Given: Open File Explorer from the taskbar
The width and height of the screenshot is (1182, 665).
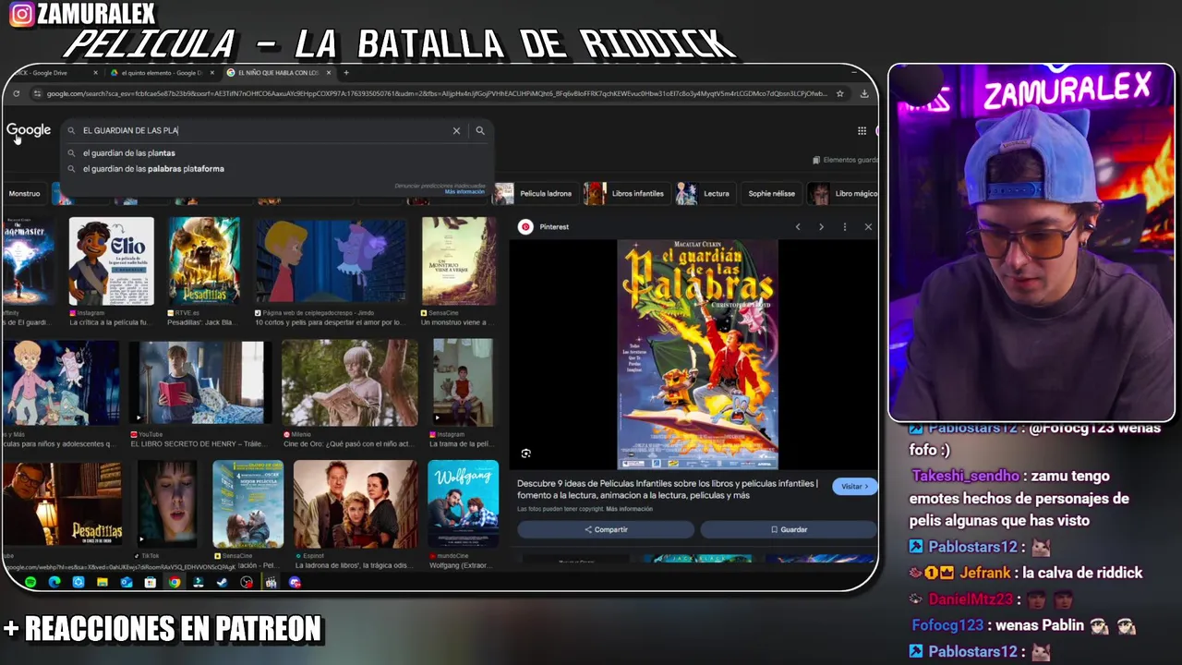Looking at the screenshot, I should point(103,583).
